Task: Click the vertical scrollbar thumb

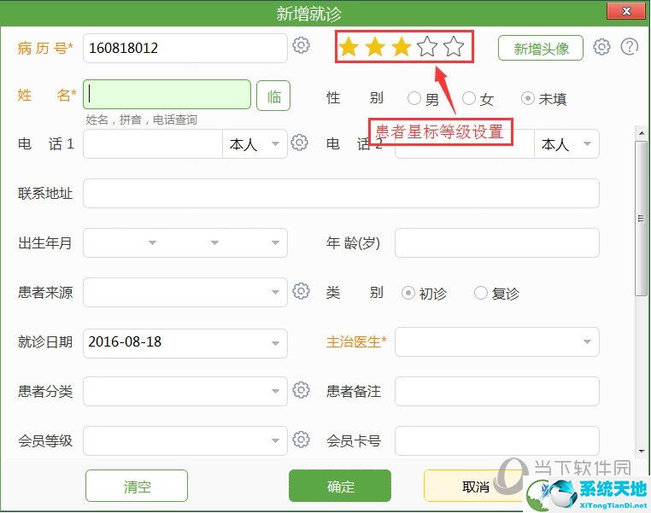Action: [642, 219]
